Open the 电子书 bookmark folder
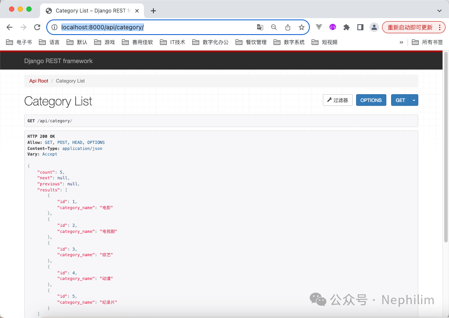Screen dimensions: 449x318 (19, 42)
